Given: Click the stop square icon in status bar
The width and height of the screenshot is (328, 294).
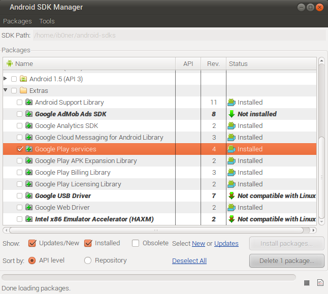Looking at the screenshot, I should click(x=307, y=283).
